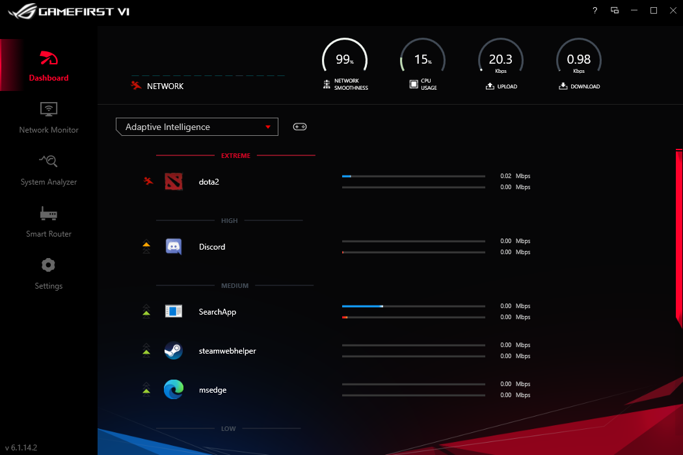
Task: Select the msedge app name
Action: pos(213,390)
